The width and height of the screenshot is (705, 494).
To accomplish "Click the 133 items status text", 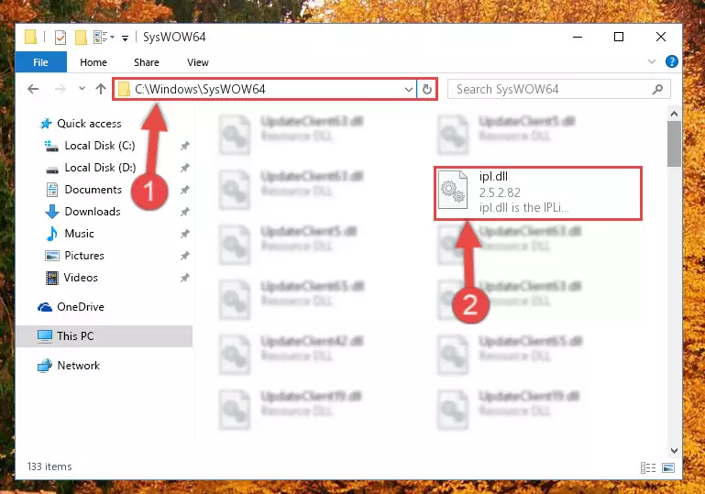I will pyautogui.click(x=50, y=467).
